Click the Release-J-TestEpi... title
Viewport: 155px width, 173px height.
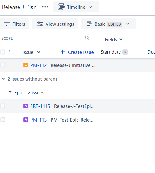[74, 106]
